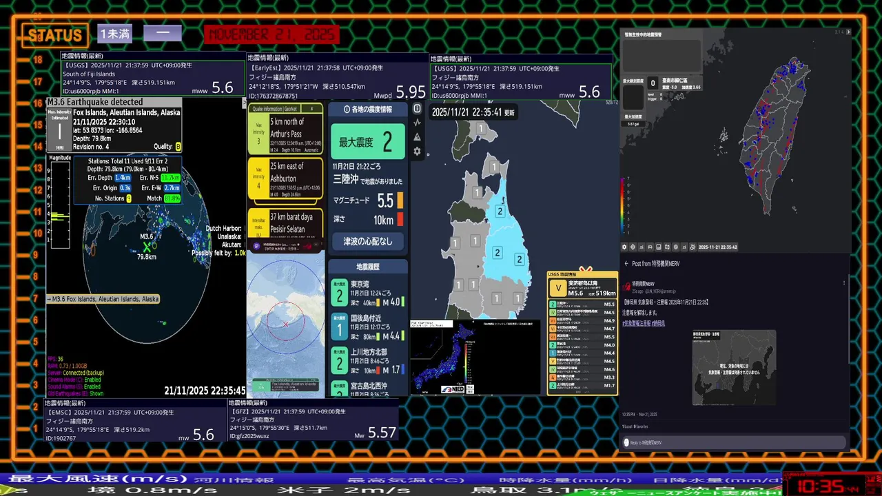Open the warning triangle icon in the map sidebar

(417, 136)
